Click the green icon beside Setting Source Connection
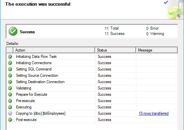The width and height of the screenshot is (184, 130). pos(10,75)
